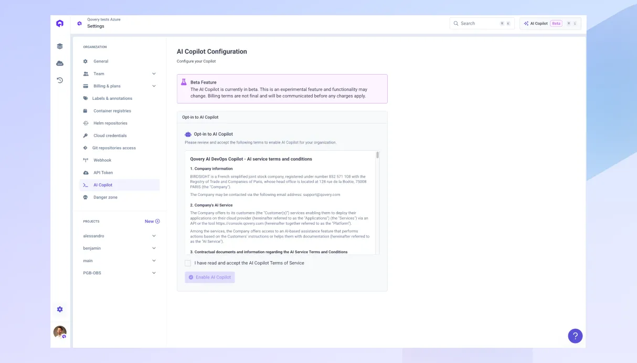Viewport: 637px width, 363px height.
Task: Click the '1. Company information' heading
Action: coord(211,169)
